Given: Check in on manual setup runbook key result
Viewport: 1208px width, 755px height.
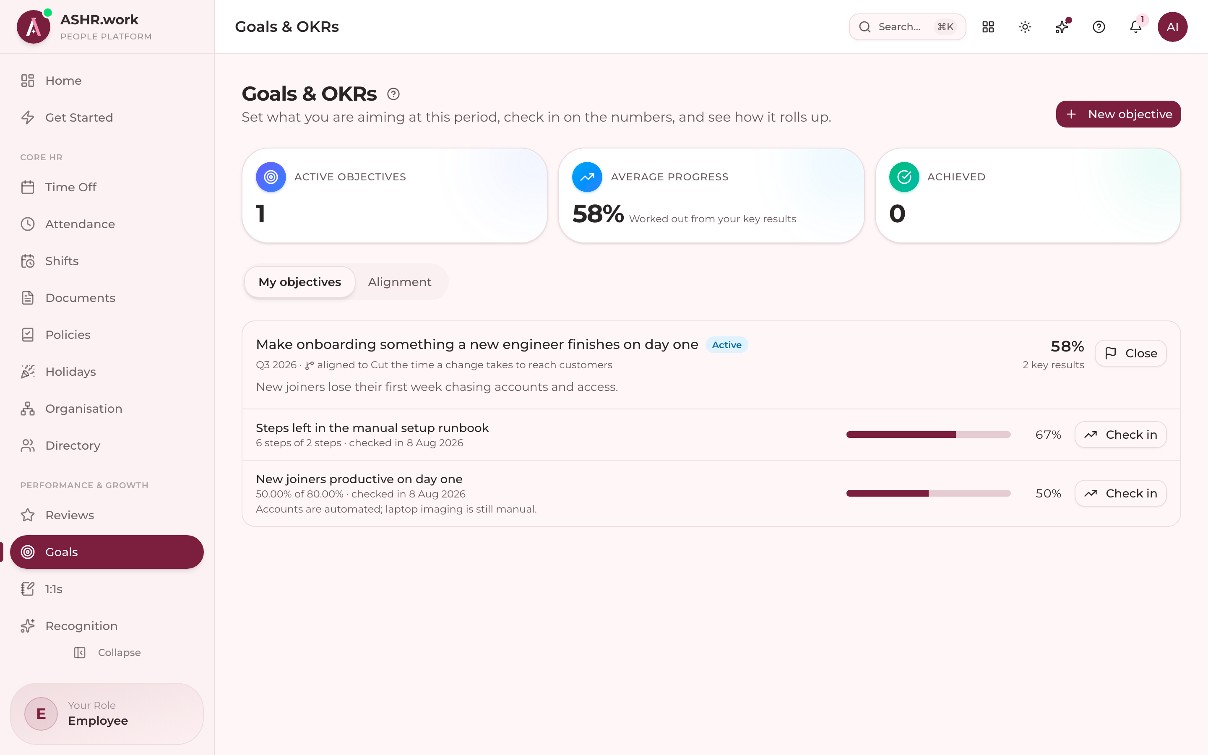Looking at the screenshot, I should (x=1120, y=435).
